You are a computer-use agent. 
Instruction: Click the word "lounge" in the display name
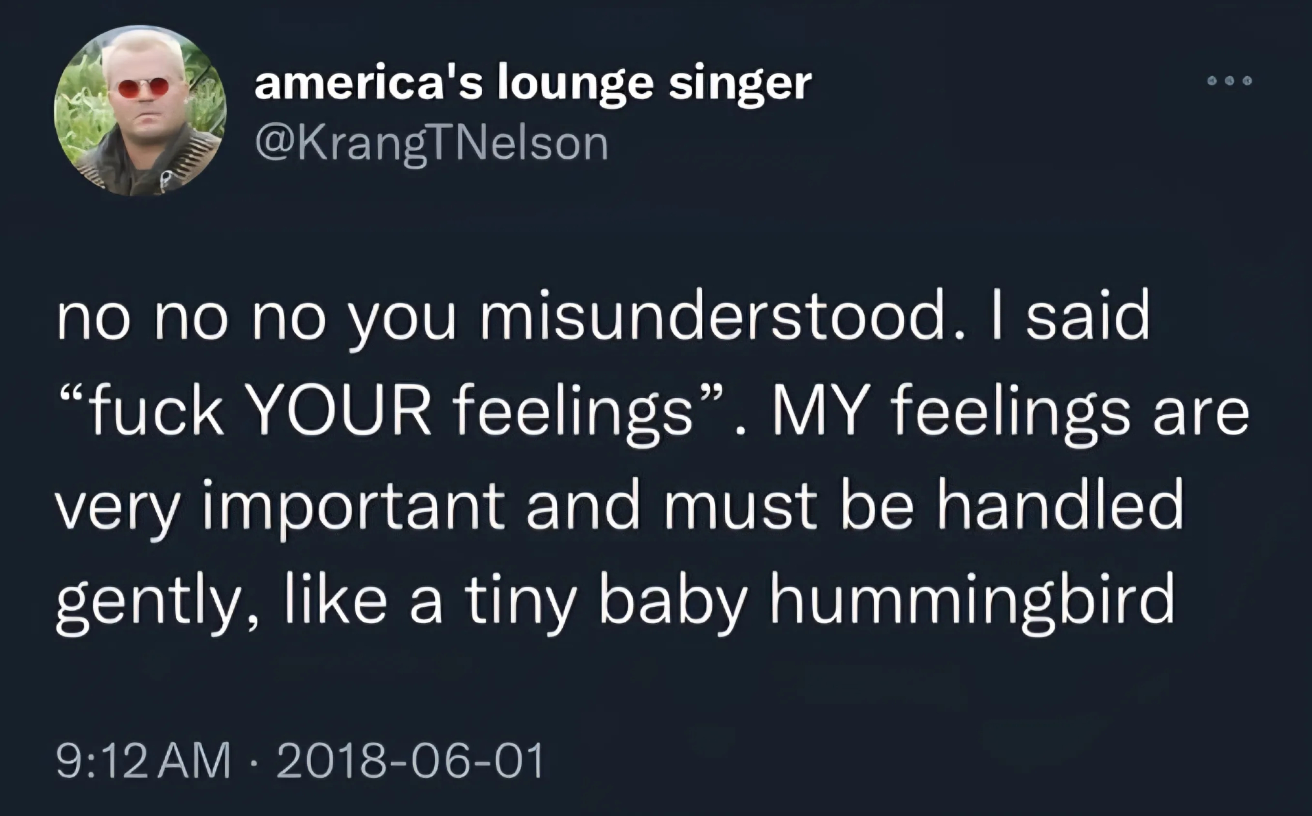coord(576,85)
